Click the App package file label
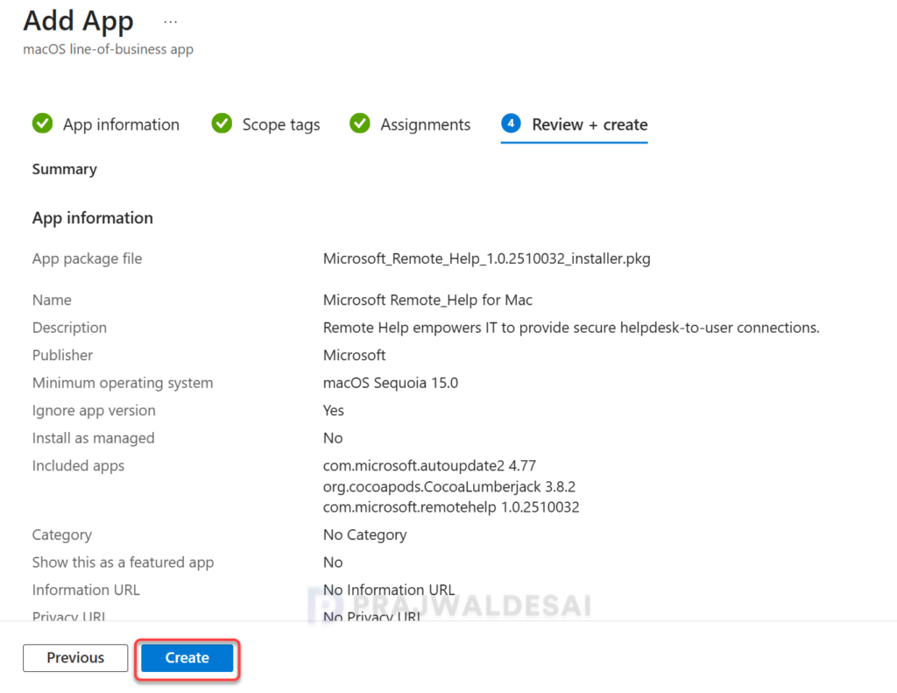The image size is (897, 693). (x=87, y=258)
